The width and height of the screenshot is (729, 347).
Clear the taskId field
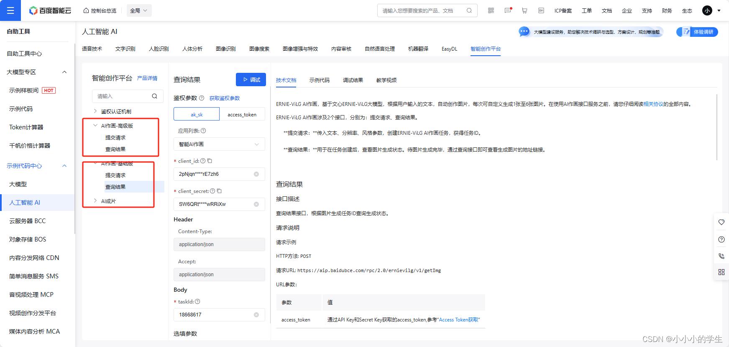256,315
